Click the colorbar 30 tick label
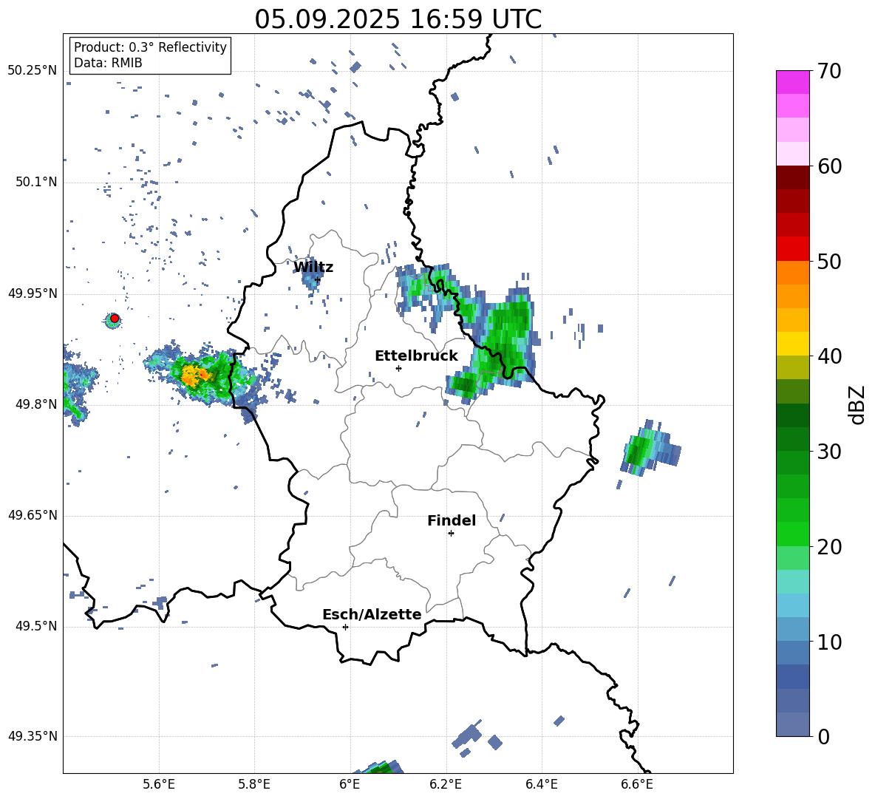875x799 pixels. point(829,452)
